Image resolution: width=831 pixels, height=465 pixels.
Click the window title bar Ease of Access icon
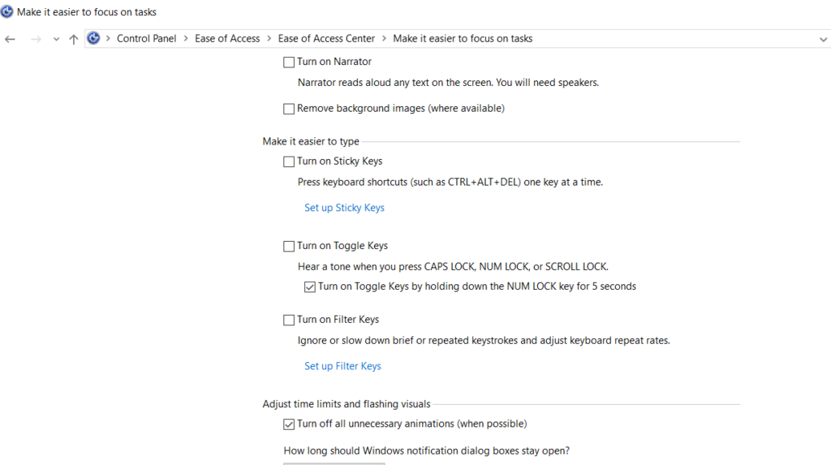[x=6, y=11]
